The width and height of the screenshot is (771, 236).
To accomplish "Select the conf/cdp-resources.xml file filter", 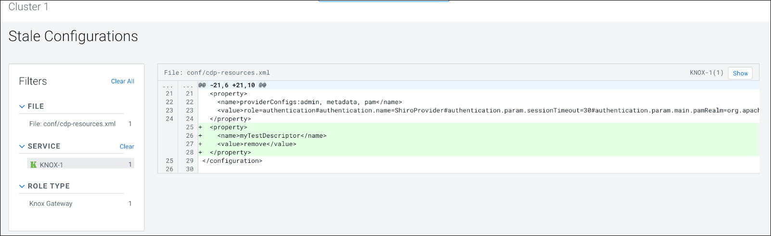I will (x=72, y=124).
